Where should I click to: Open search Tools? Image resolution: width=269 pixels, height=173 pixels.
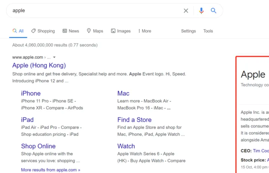pyautogui.click(x=208, y=31)
